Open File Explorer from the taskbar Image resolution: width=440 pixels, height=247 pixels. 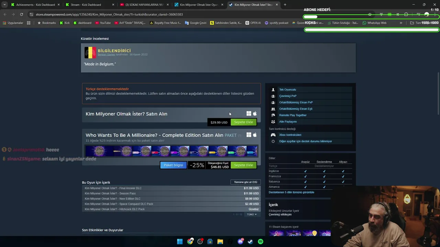(x=220, y=242)
